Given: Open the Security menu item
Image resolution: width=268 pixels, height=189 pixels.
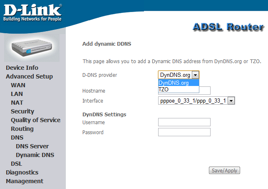Looking at the screenshot, I should 22,111.
